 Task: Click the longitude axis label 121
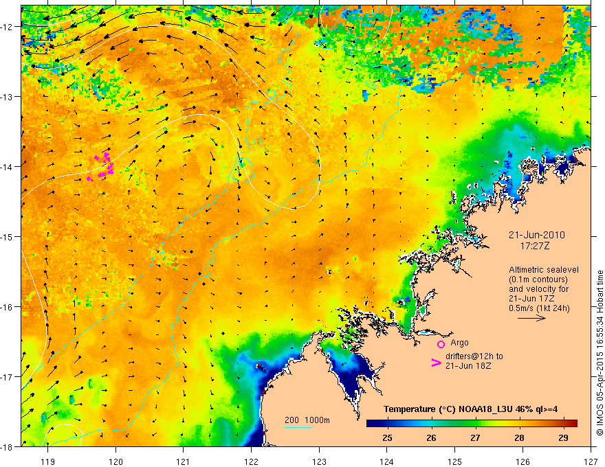click(x=184, y=462)
